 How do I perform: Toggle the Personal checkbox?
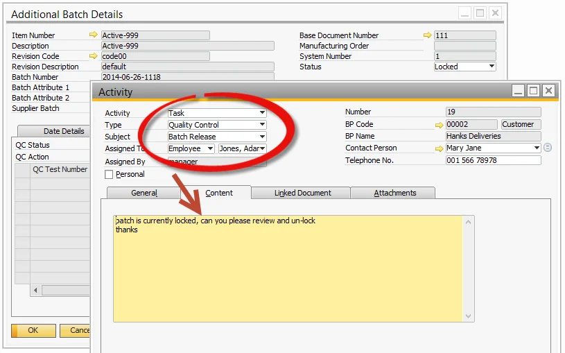(x=109, y=175)
